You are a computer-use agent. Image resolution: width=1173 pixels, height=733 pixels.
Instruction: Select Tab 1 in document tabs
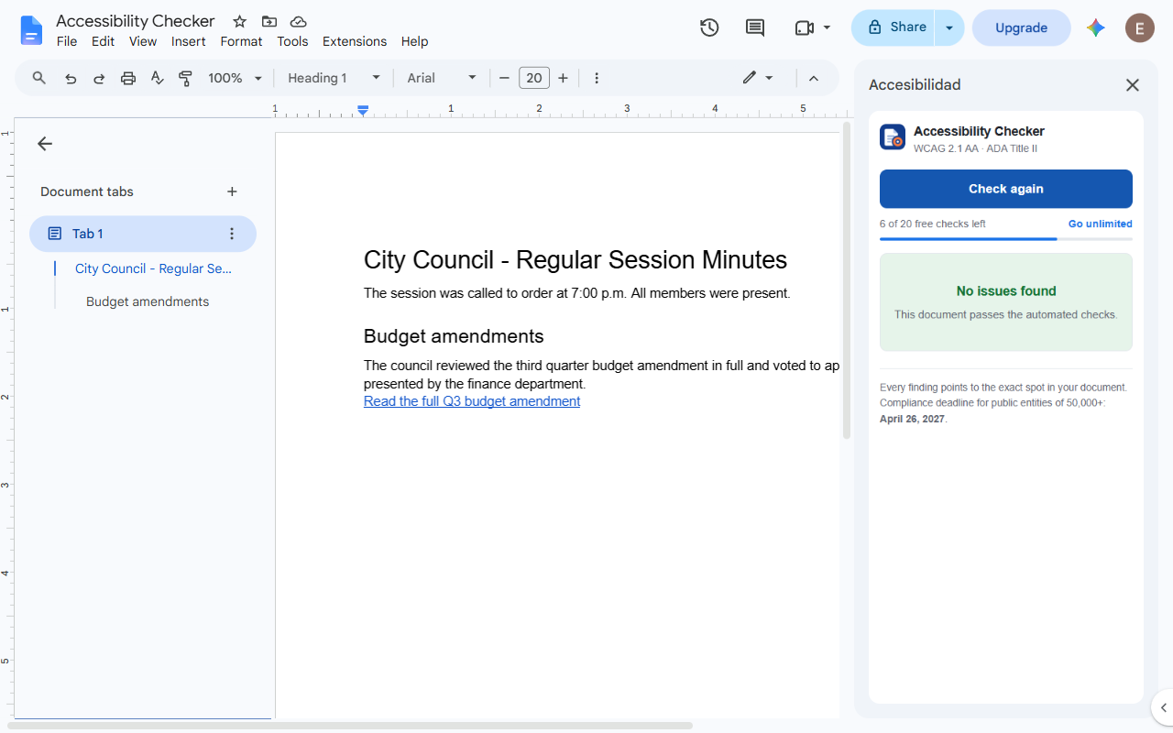(x=143, y=234)
